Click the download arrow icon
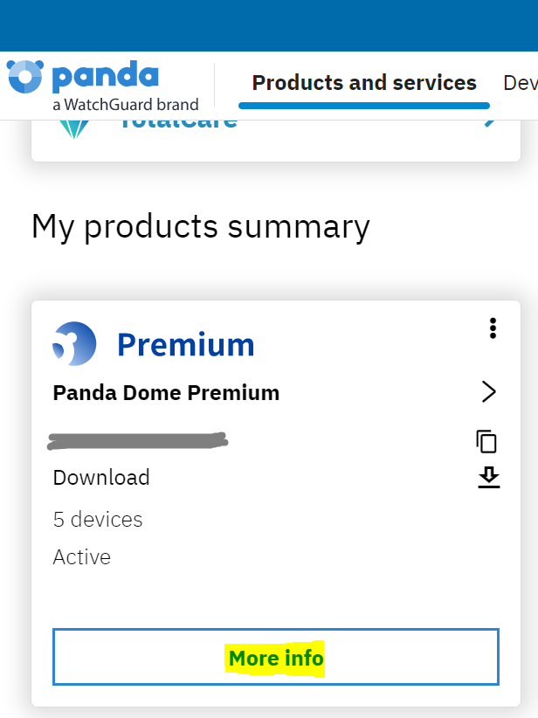The width and height of the screenshot is (538, 718). (x=488, y=478)
